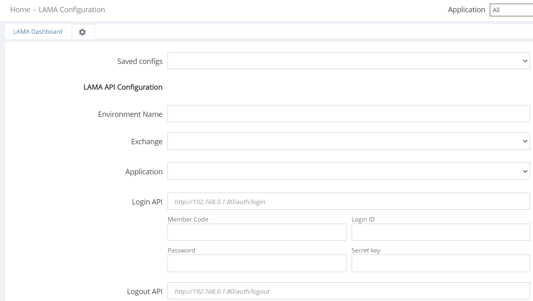The image size is (533, 301).
Task: Select the Member Code input box
Action: [x=257, y=232]
